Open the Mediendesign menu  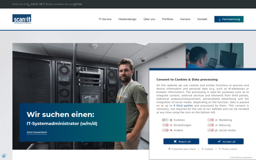(x=127, y=19)
